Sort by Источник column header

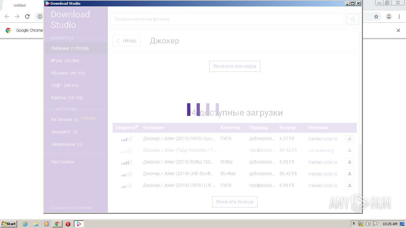pyautogui.click(x=318, y=128)
